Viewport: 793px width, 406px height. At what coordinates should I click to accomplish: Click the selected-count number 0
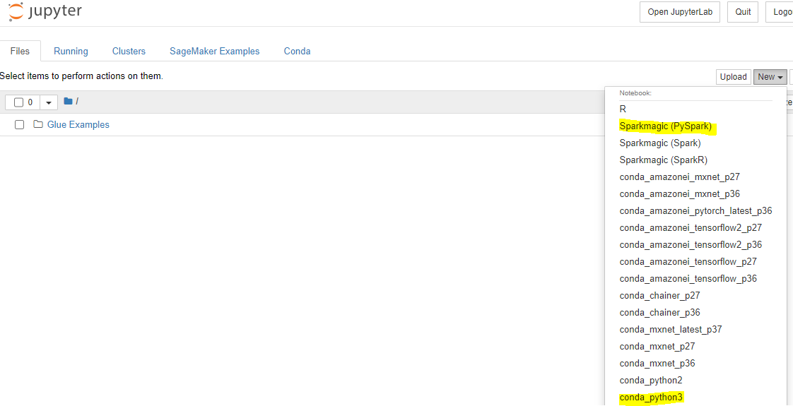30,102
